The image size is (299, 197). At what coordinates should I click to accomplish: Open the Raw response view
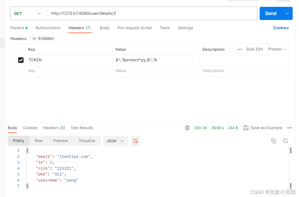point(39,140)
